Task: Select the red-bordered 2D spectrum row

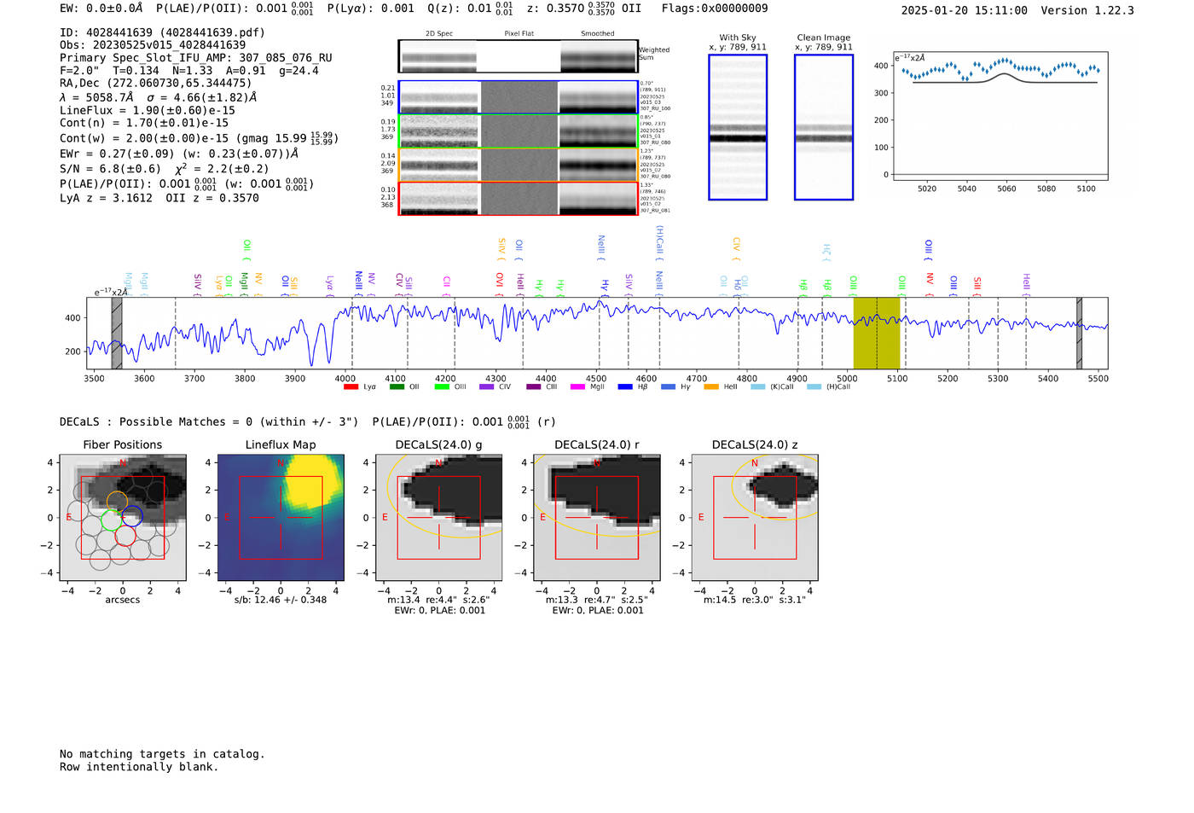Action: tap(519, 198)
